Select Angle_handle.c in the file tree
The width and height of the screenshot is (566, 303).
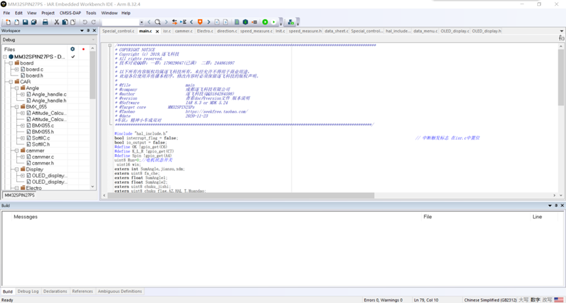pyautogui.click(x=48, y=94)
